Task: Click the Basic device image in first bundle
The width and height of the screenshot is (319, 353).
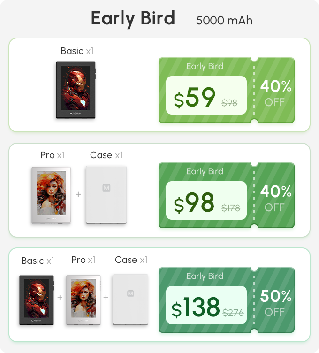Action: pos(76,90)
